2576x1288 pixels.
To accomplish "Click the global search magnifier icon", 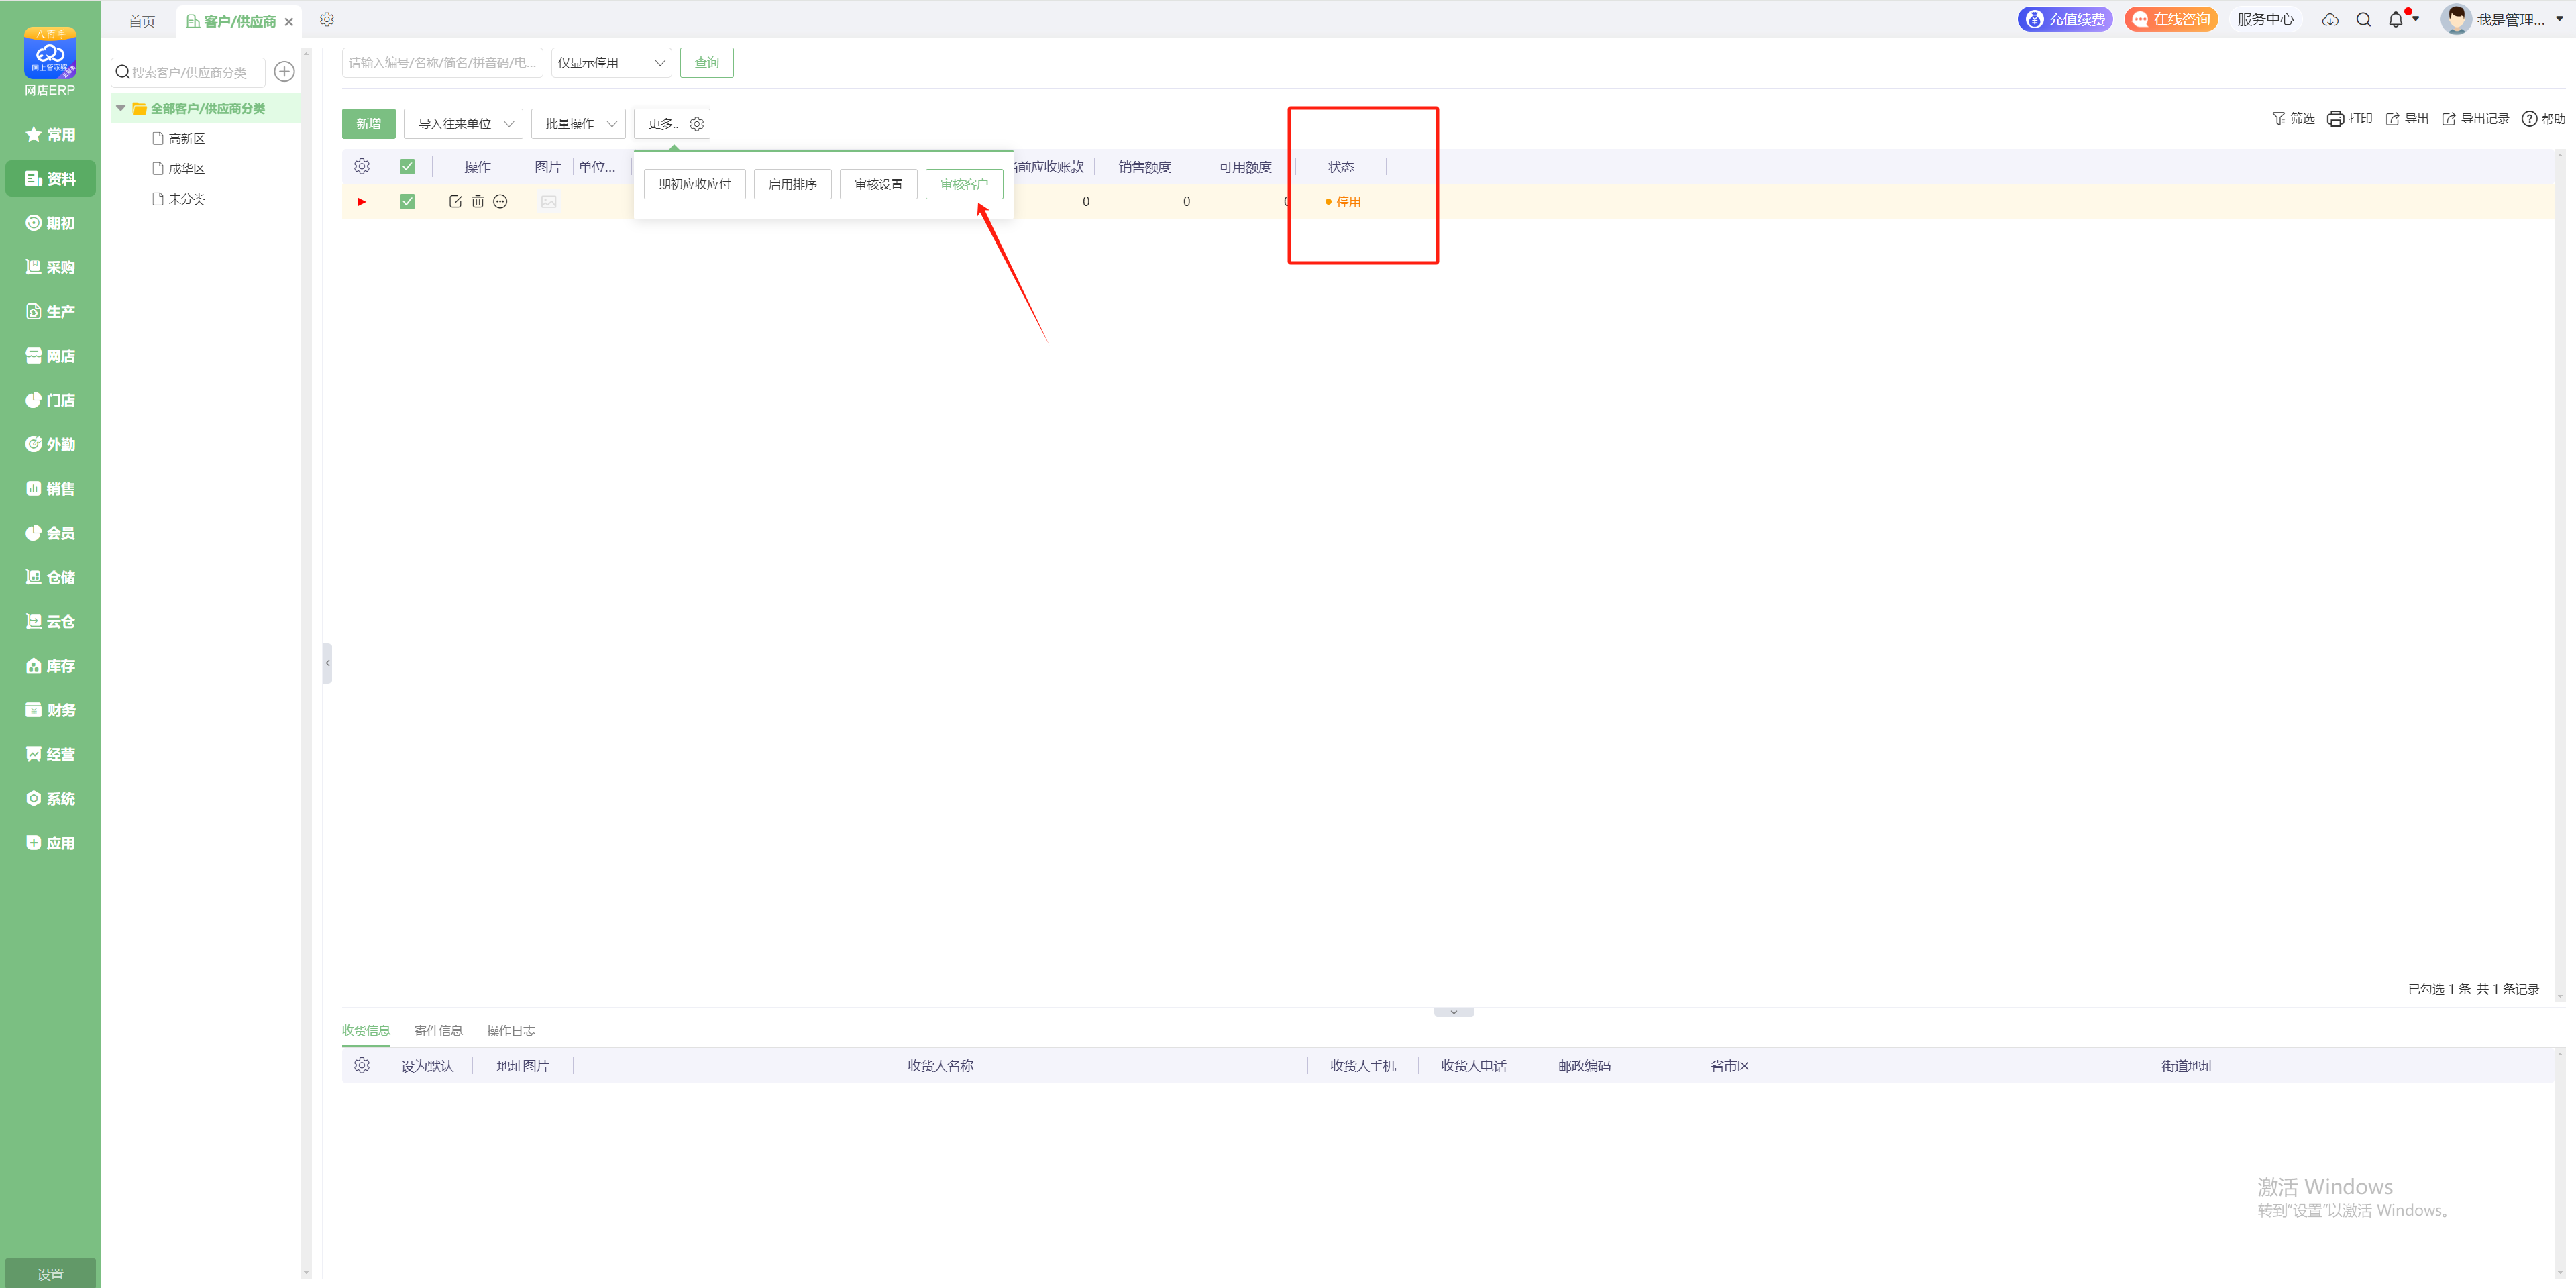I will pyautogui.click(x=2363, y=19).
